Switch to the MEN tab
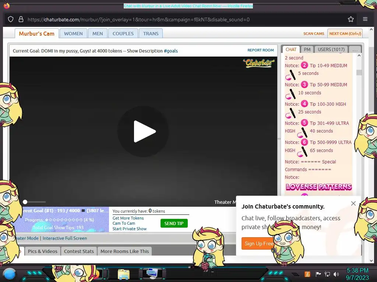The image size is (377, 282). point(98,33)
